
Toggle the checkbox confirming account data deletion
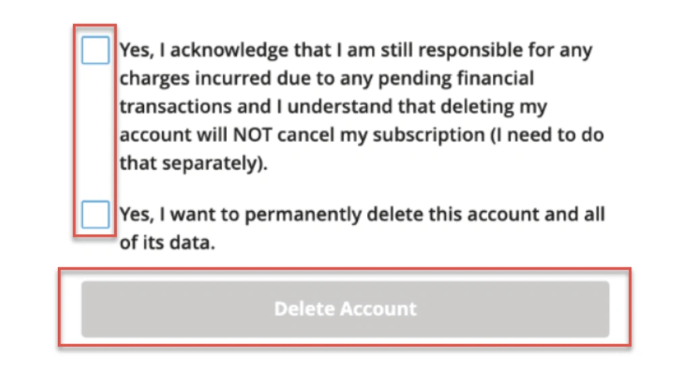pyautogui.click(x=94, y=214)
